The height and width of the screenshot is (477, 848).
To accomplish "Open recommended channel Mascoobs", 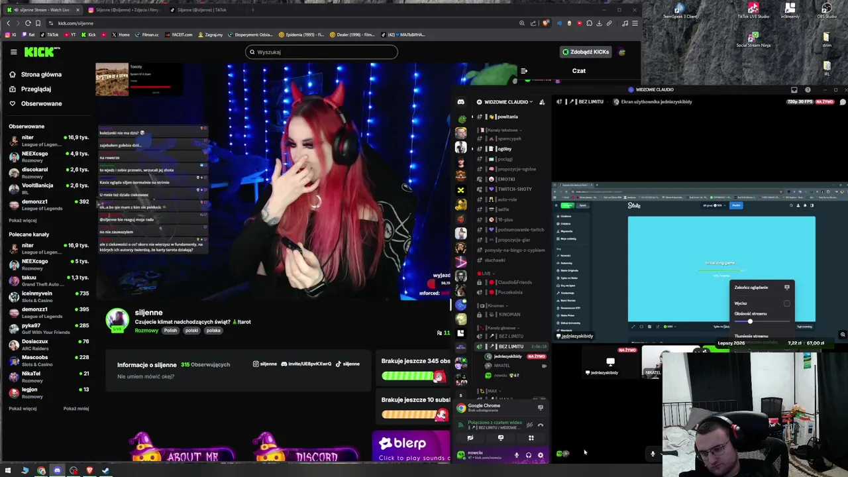I will point(48,360).
